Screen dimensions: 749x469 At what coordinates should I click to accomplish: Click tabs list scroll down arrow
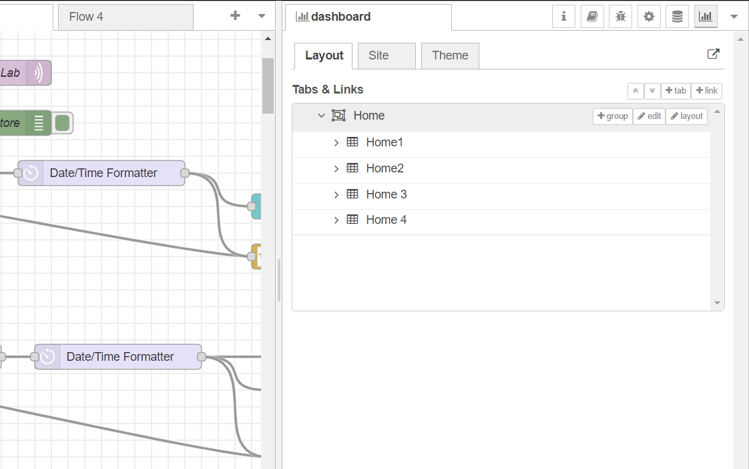(717, 303)
